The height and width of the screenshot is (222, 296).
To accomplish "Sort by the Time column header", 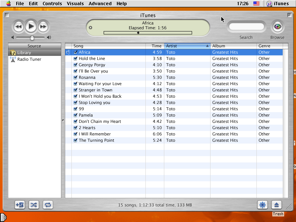I will coord(155,46).
